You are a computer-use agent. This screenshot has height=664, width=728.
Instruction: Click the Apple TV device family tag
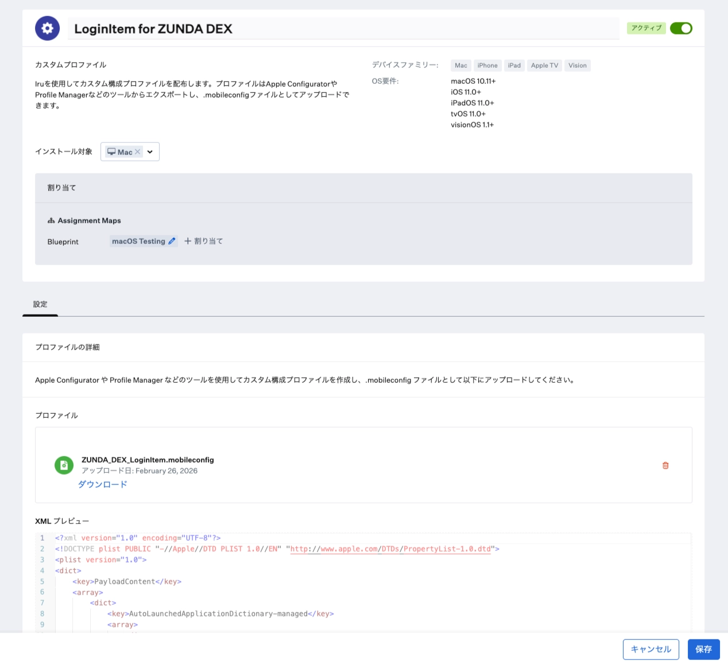(x=544, y=65)
